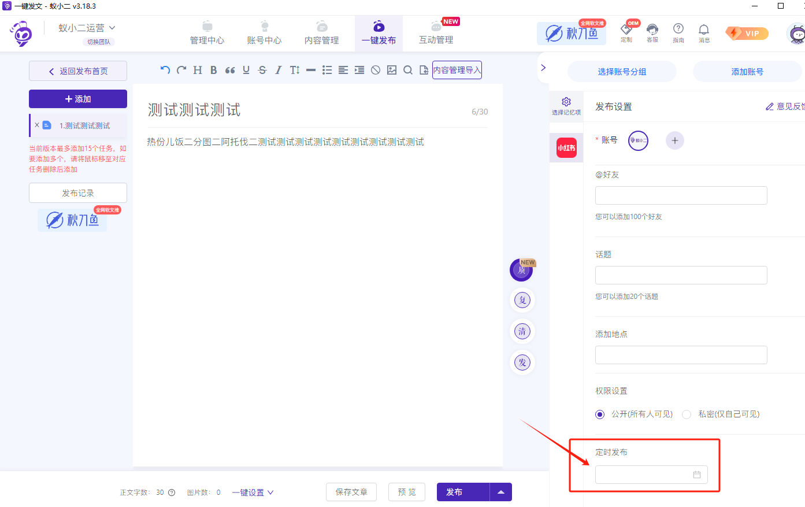Insert an image using the picture icon

(x=392, y=70)
